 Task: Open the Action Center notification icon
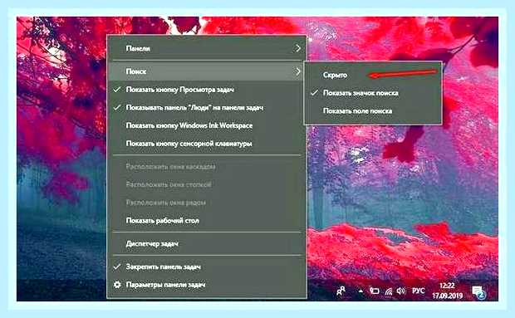478,292
